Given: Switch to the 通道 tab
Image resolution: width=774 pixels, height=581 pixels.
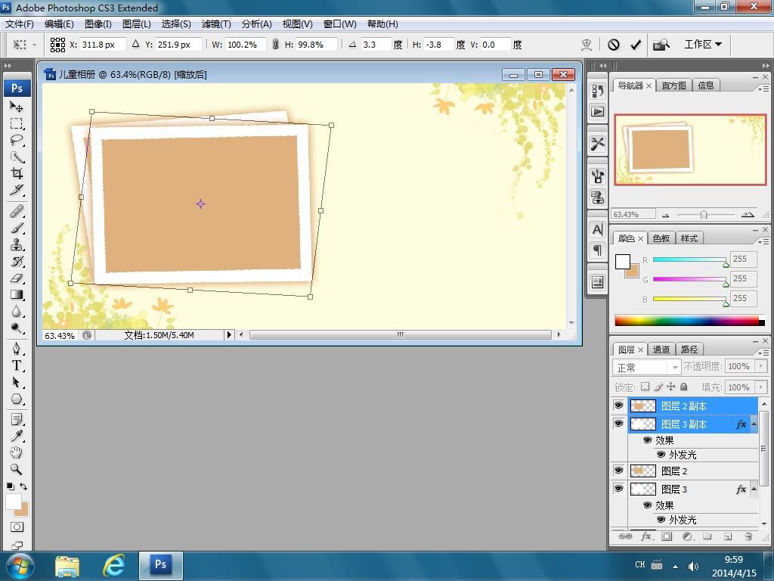Looking at the screenshot, I should point(661,350).
